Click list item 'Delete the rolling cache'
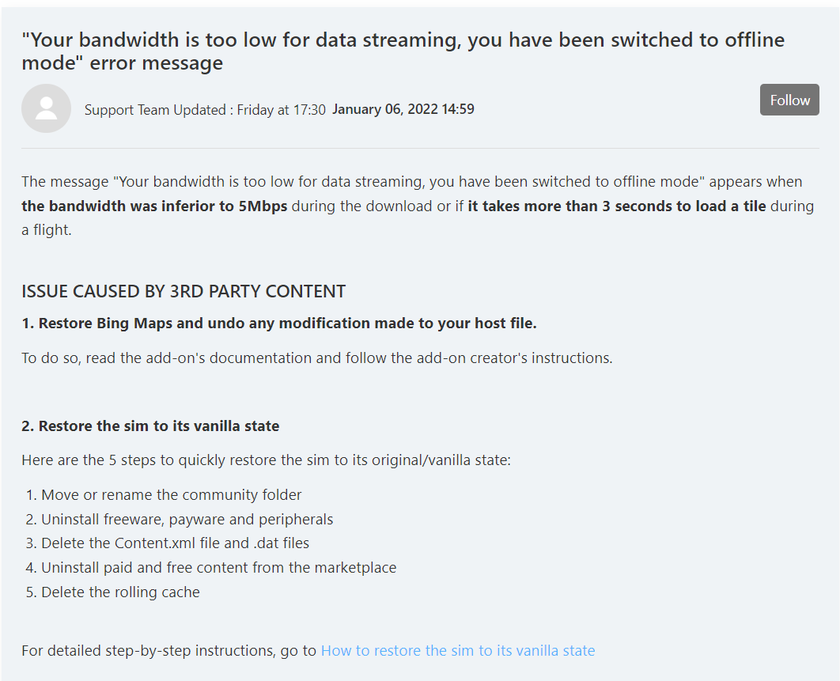Image resolution: width=840 pixels, height=681 pixels. (x=120, y=592)
